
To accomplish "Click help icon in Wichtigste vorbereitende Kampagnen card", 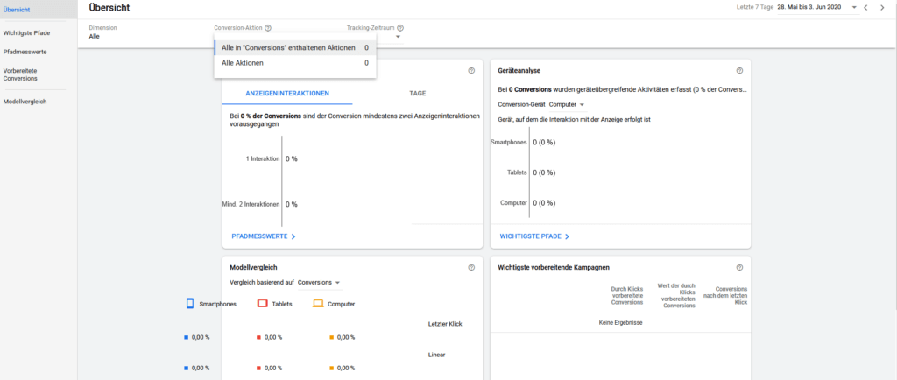I will tap(739, 267).
